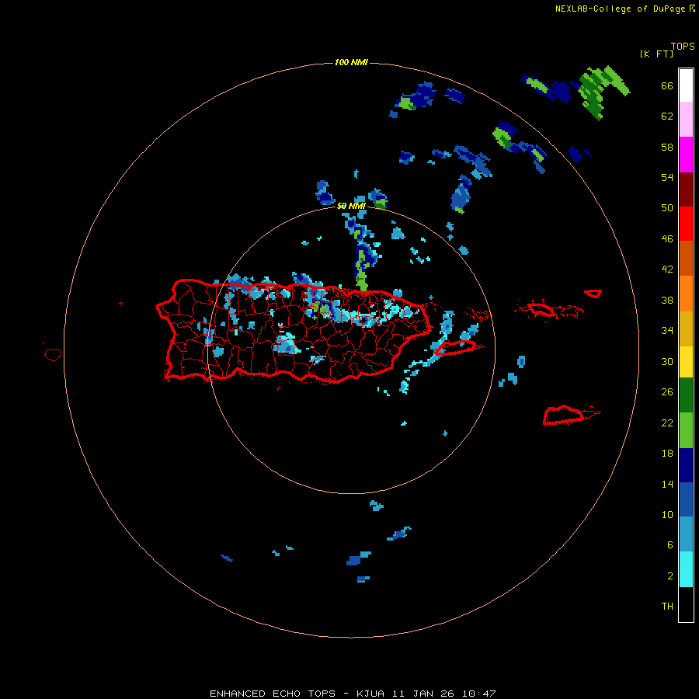The width and height of the screenshot is (699, 699).
Task: Click the "2" legend value
Action: tap(670, 576)
